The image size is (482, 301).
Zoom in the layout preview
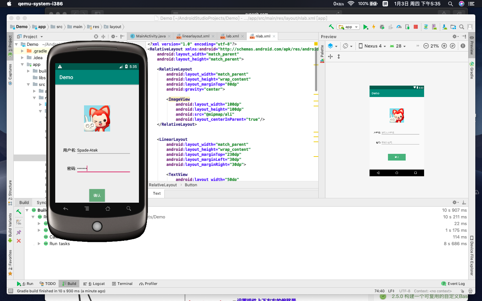444,46
